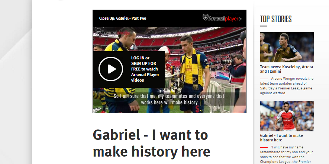
Task: Open the Close Up: Gabriel - Part Two title
Action: (x=123, y=18)
